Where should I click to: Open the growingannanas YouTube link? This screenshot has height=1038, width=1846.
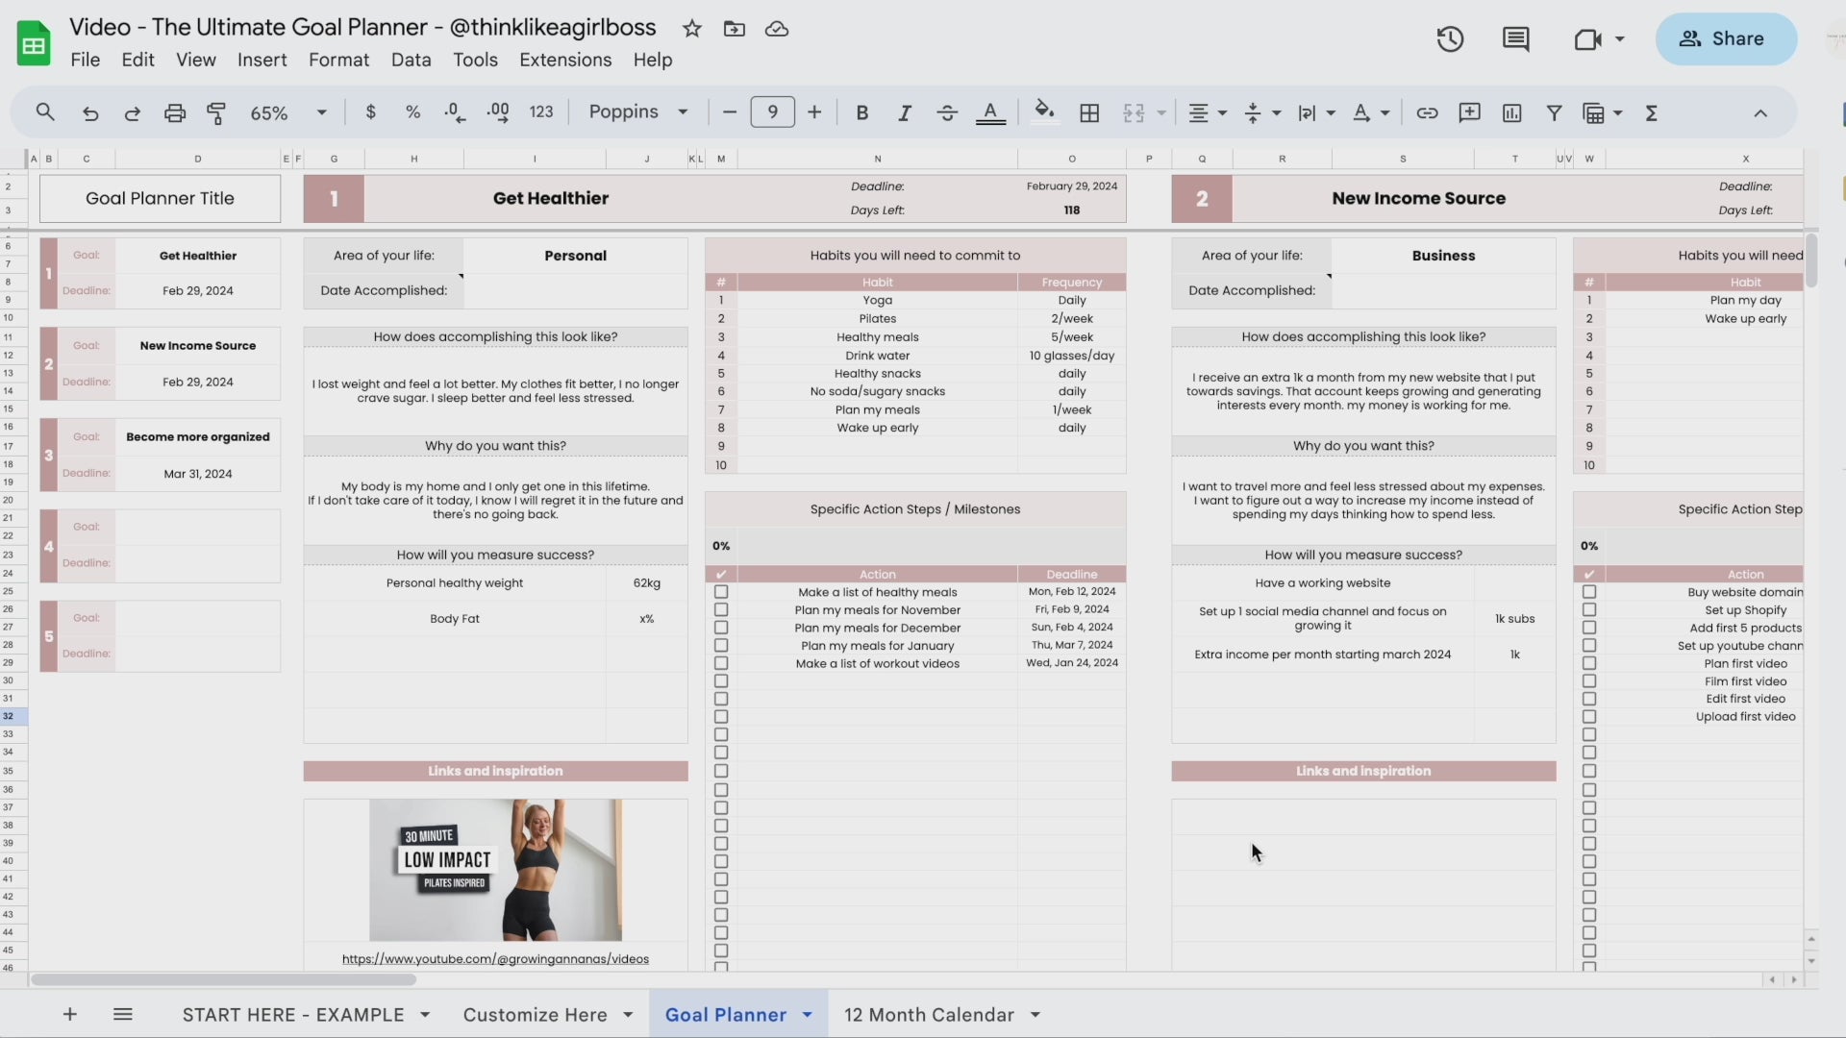pos(495,959)
